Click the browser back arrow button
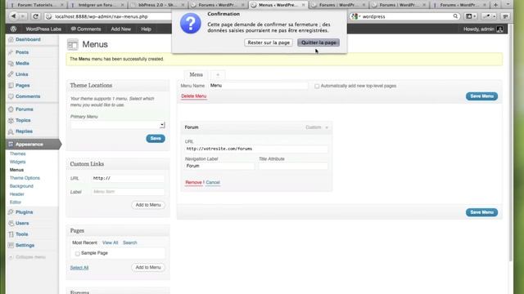Viewport: 524px width, 294px height. coord(13,16)
